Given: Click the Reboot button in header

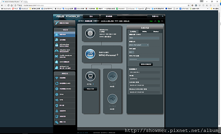Looking at the screenshot, I should pyautogui.click(x=109, y=16).
